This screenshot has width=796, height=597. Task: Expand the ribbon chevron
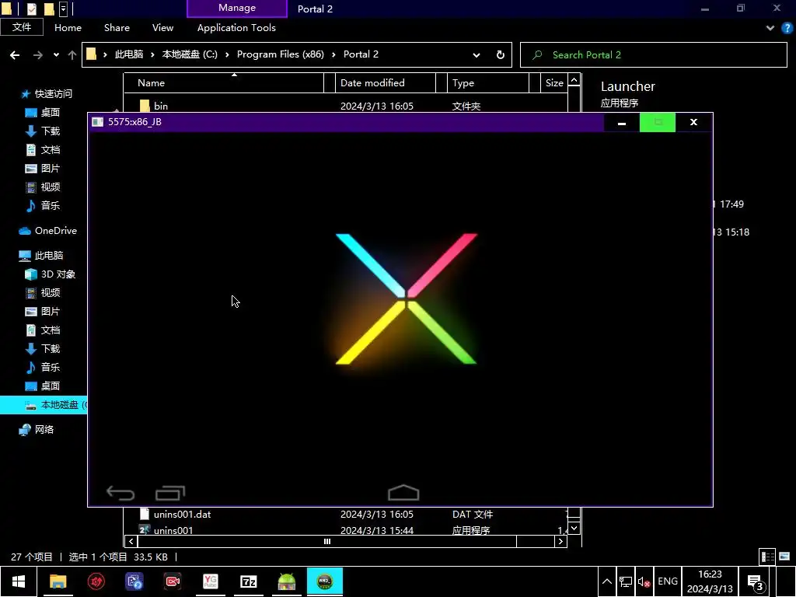pyautogui.click(x=770, y=29)
